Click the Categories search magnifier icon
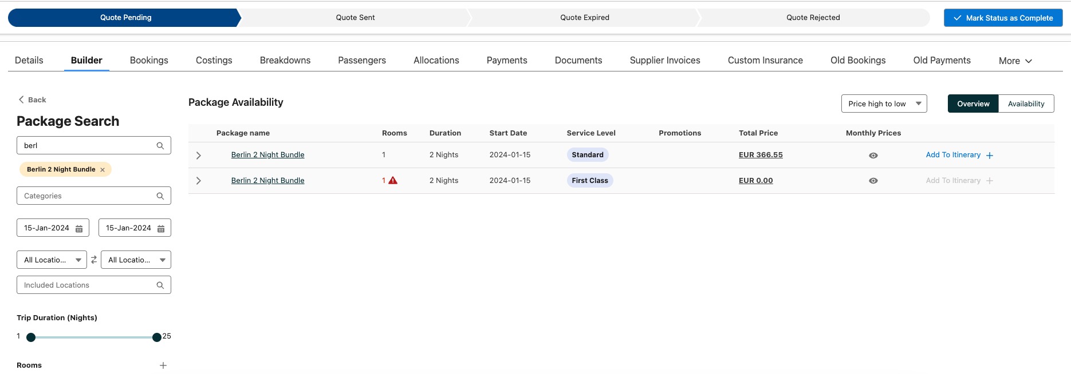This screenshot has height=374, width=1071. click(x=160, y=196)
